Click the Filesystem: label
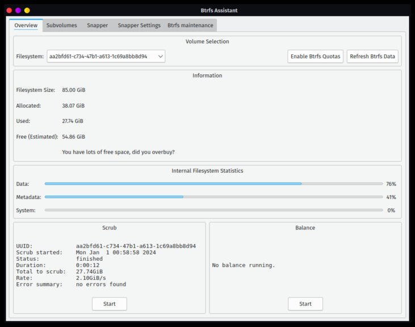The height and width of the screenshot is (327, 415). 30,56
